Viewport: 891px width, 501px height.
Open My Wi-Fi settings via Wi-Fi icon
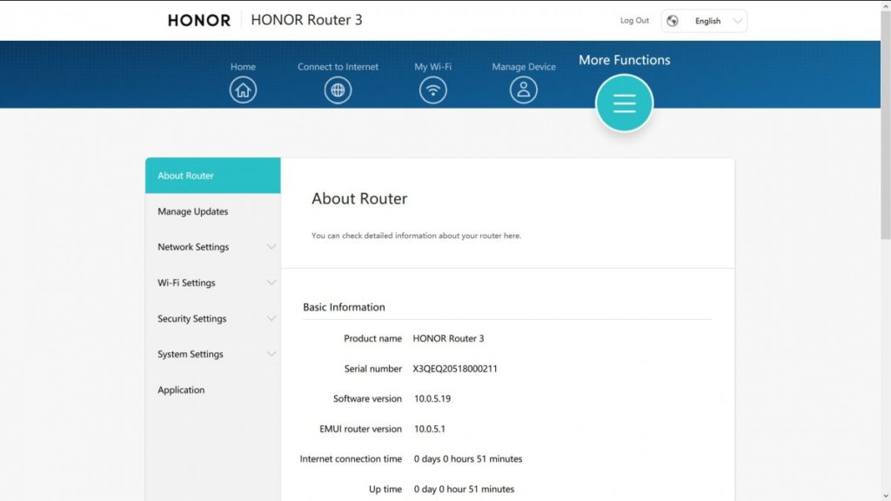click(433, 88)
